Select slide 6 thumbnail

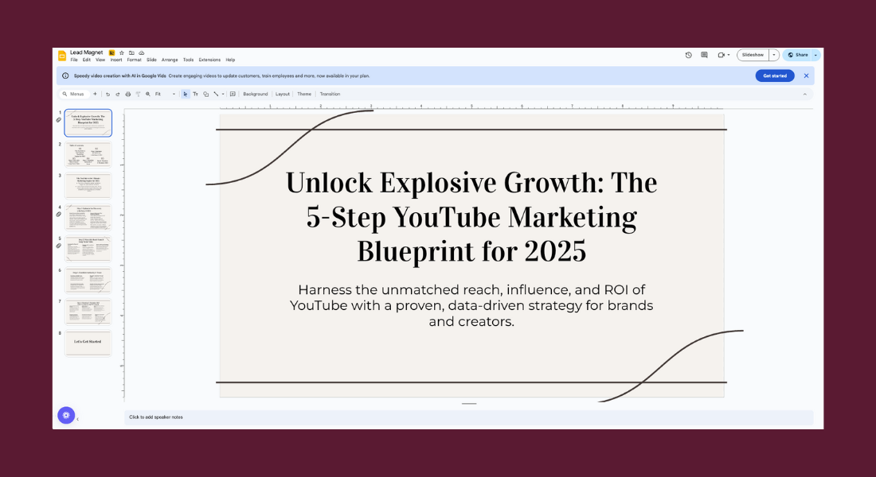click(88, 280)
